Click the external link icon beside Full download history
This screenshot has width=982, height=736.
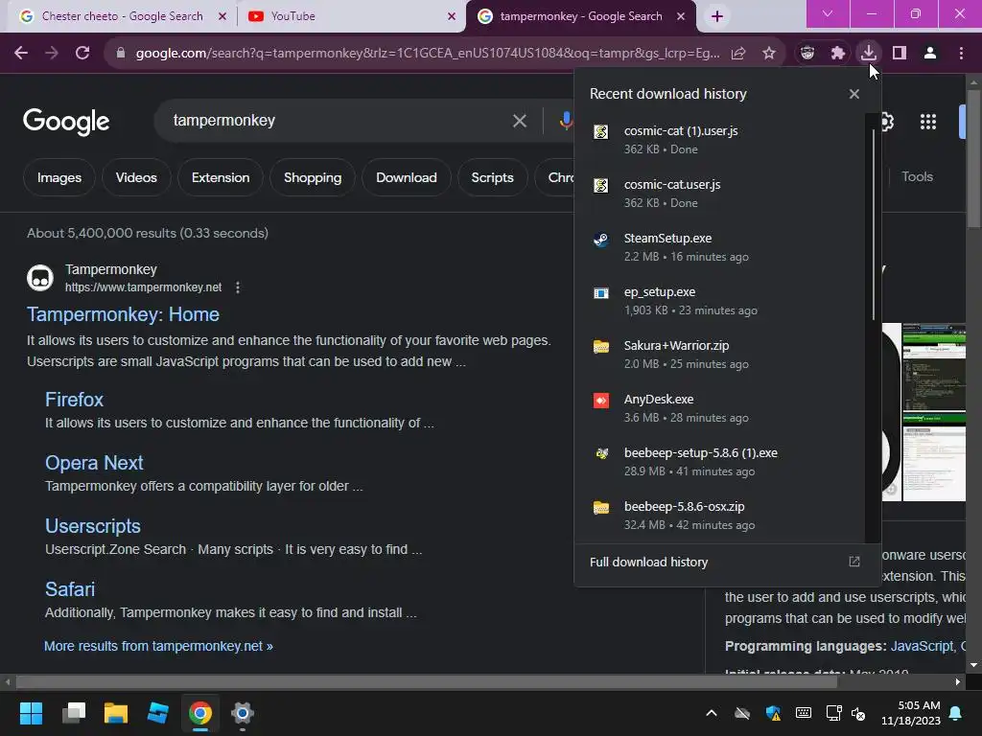tap(854, 562)
